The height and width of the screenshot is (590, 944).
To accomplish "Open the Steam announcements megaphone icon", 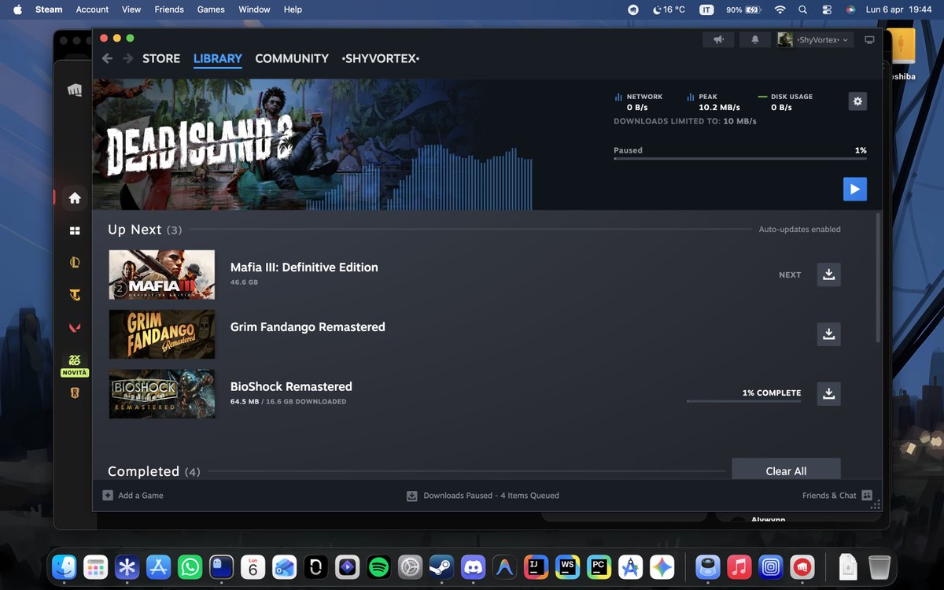I will (x=718, y=39).
